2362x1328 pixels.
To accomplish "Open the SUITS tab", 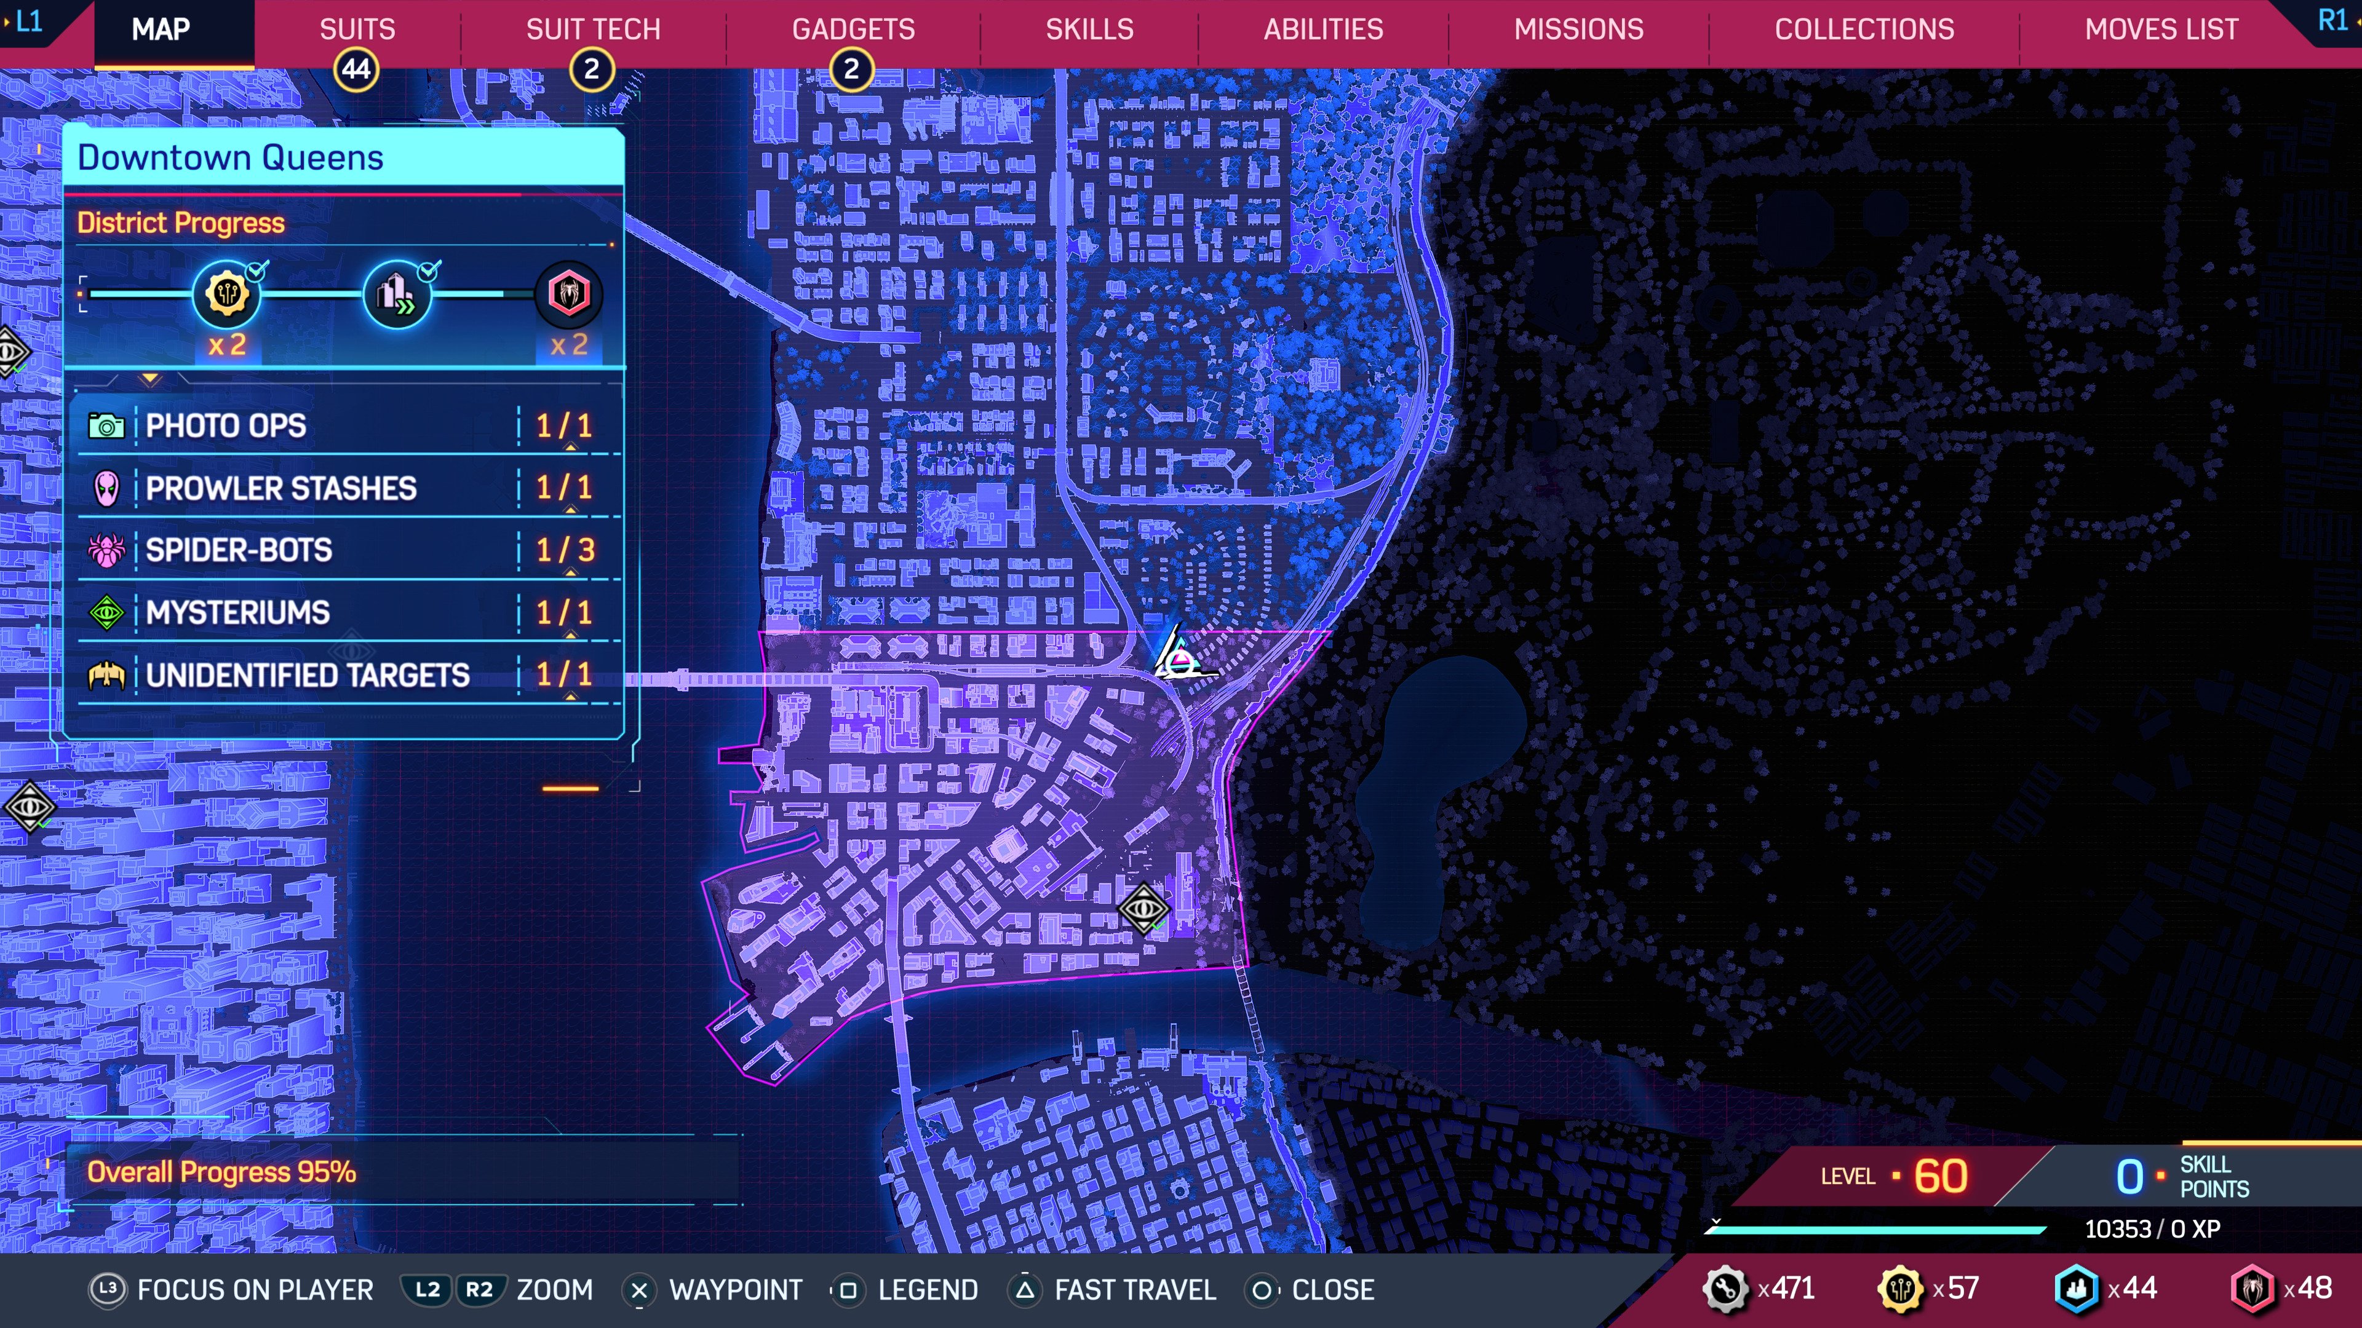I will tap(357, 30).
